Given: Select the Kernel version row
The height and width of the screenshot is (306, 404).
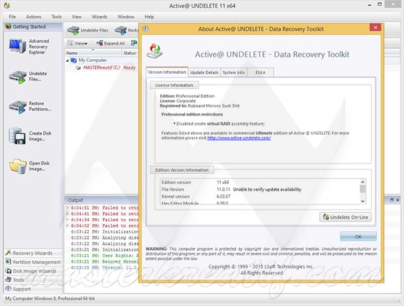Looking at the screenshot, I should pos(260,197).
